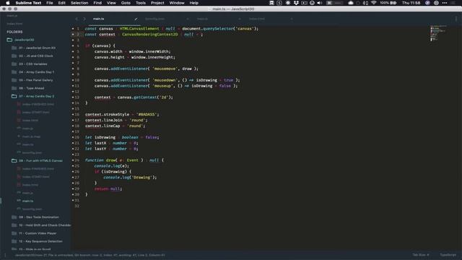
Task: Click the Siri icon in the menu bar
Action: tap(427, 3)
